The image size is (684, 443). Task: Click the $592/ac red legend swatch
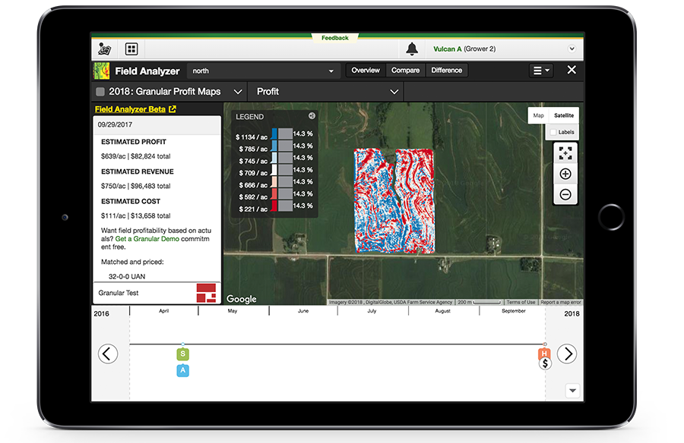click(274, 193)
